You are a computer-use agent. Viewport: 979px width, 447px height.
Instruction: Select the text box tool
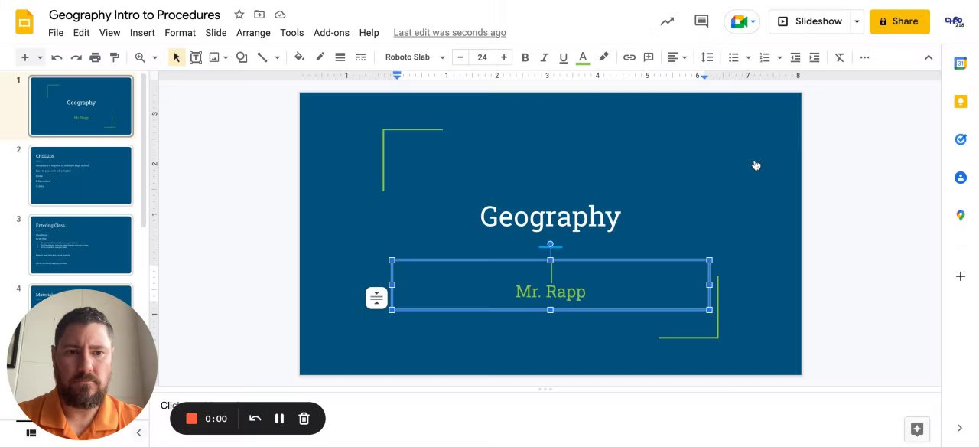(195, 57)
